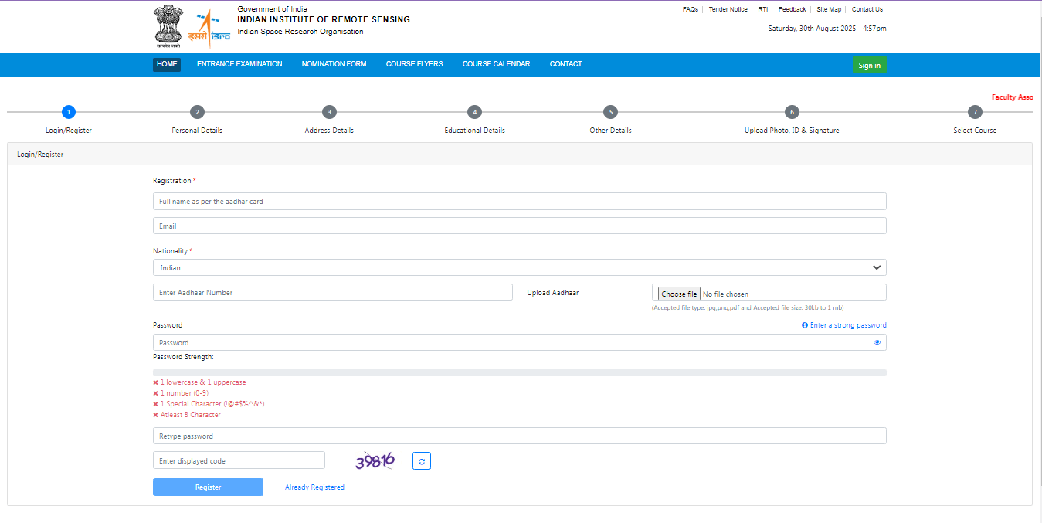
Task: Select step circle 7 Select Course
Action: click(x=974, y=111)
